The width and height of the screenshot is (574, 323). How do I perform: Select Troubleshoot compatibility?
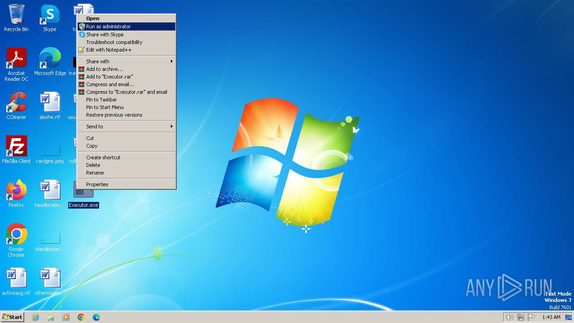126,42
